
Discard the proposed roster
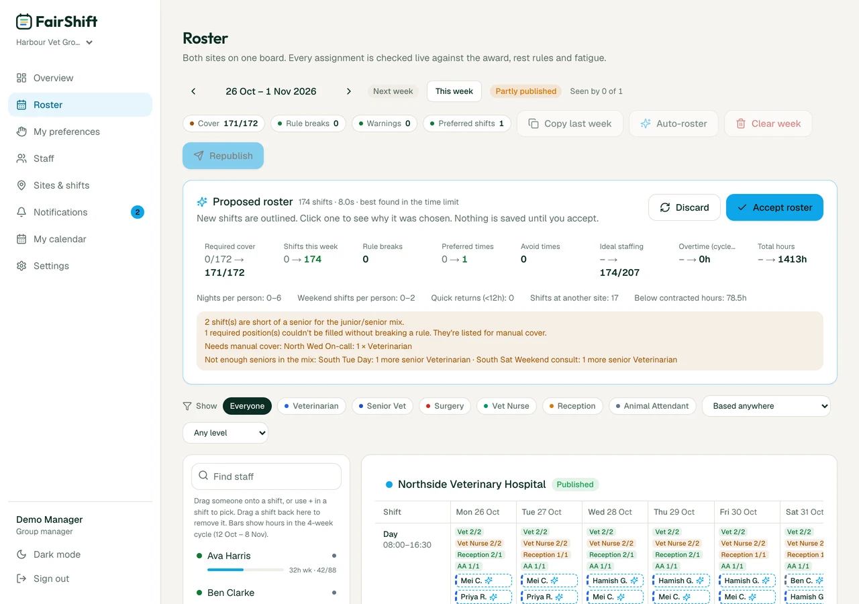coord(685,207)
